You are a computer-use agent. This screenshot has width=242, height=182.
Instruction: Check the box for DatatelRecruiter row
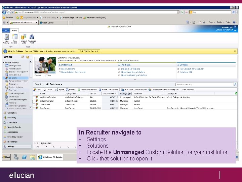tap(34, 101)
